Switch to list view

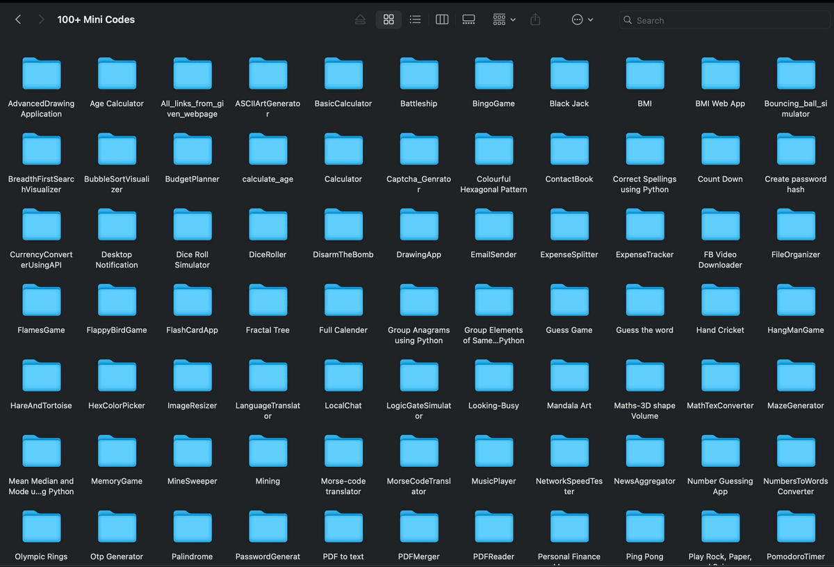pyautogui.click(x=415, y=19)
